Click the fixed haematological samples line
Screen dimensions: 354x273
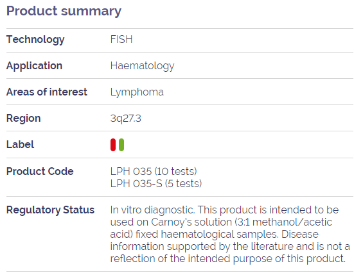click(214, 235)
